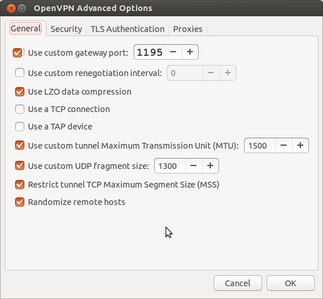Click the OpenVPN Advanced Options title text
323x299 pixels.
click(93, 8)
